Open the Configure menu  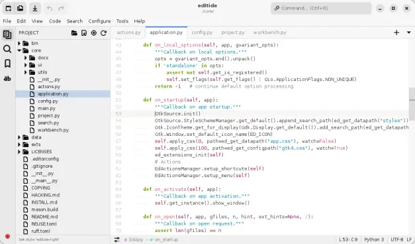(99, 21)
